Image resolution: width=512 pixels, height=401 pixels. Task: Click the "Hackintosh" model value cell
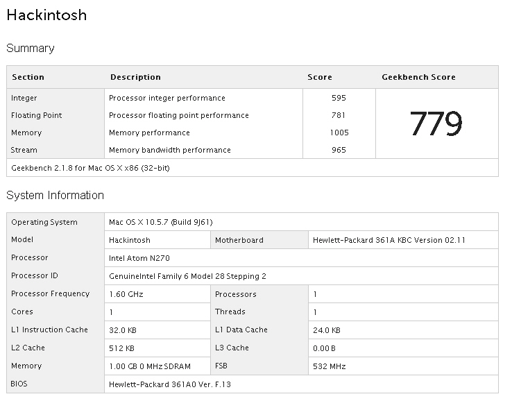coord(157,240)
